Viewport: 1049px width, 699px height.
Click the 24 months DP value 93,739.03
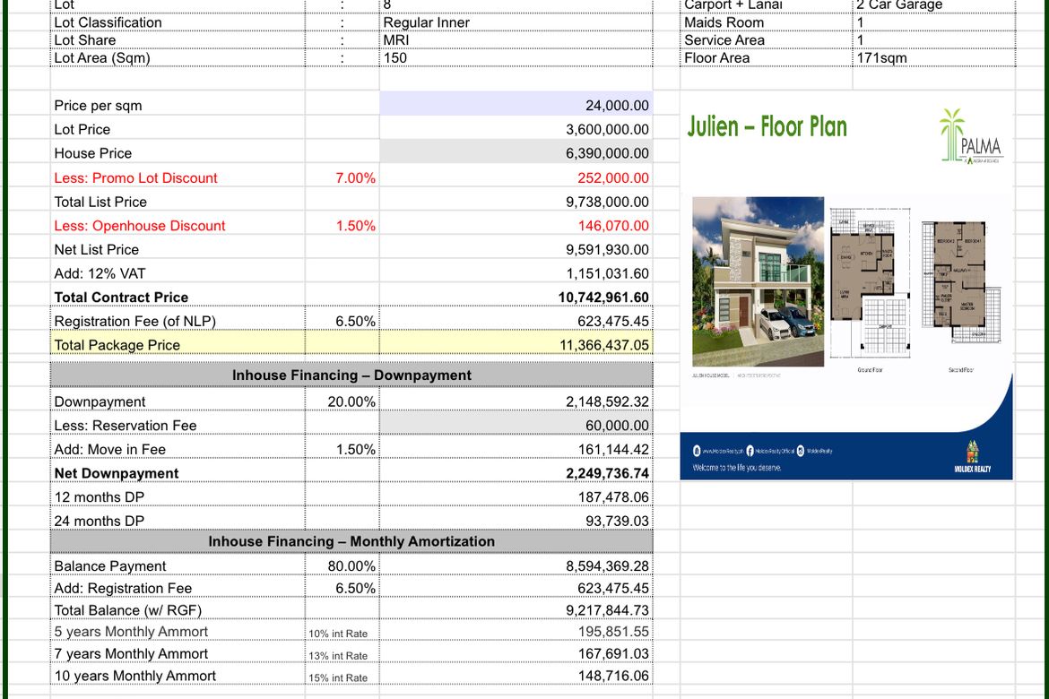[617, 521]
